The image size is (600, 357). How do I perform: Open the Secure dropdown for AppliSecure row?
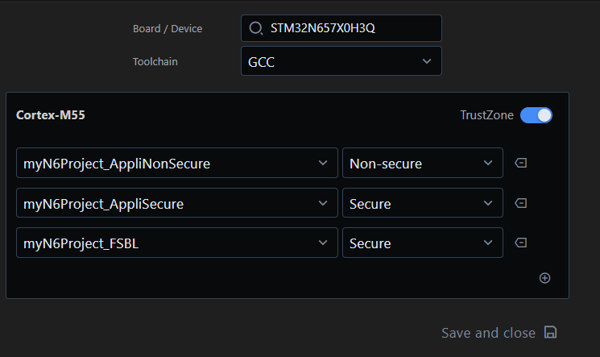[x=422, y=203]
